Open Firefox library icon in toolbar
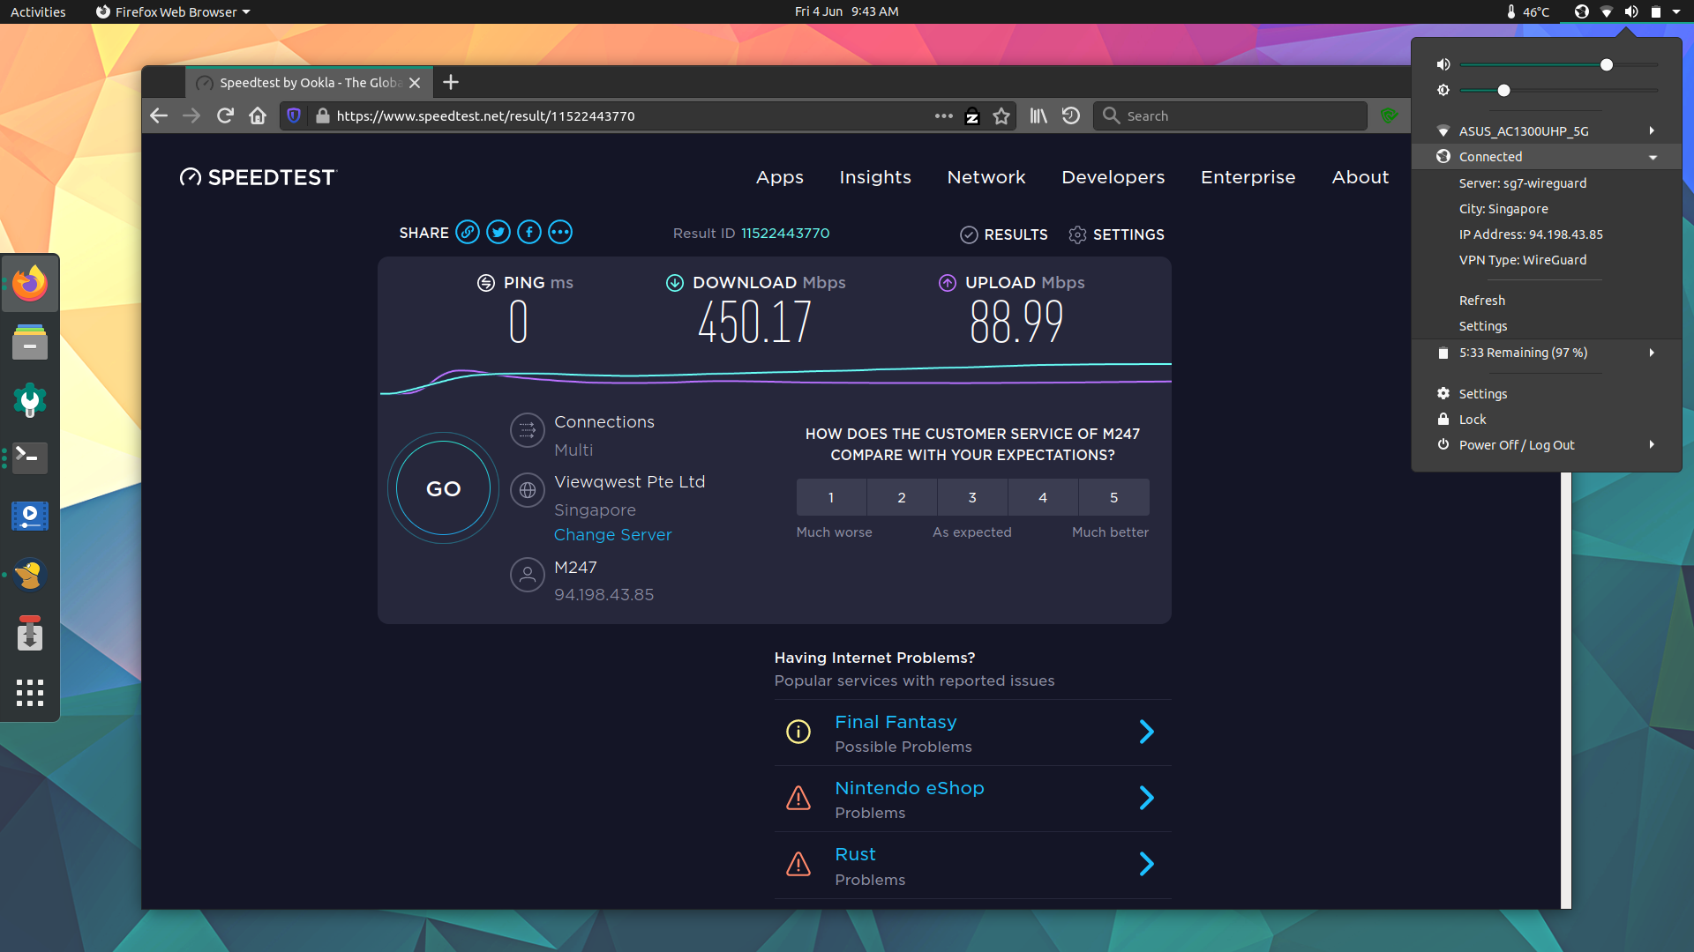Screen dimensions: 1694x952 pos(1038,116)
